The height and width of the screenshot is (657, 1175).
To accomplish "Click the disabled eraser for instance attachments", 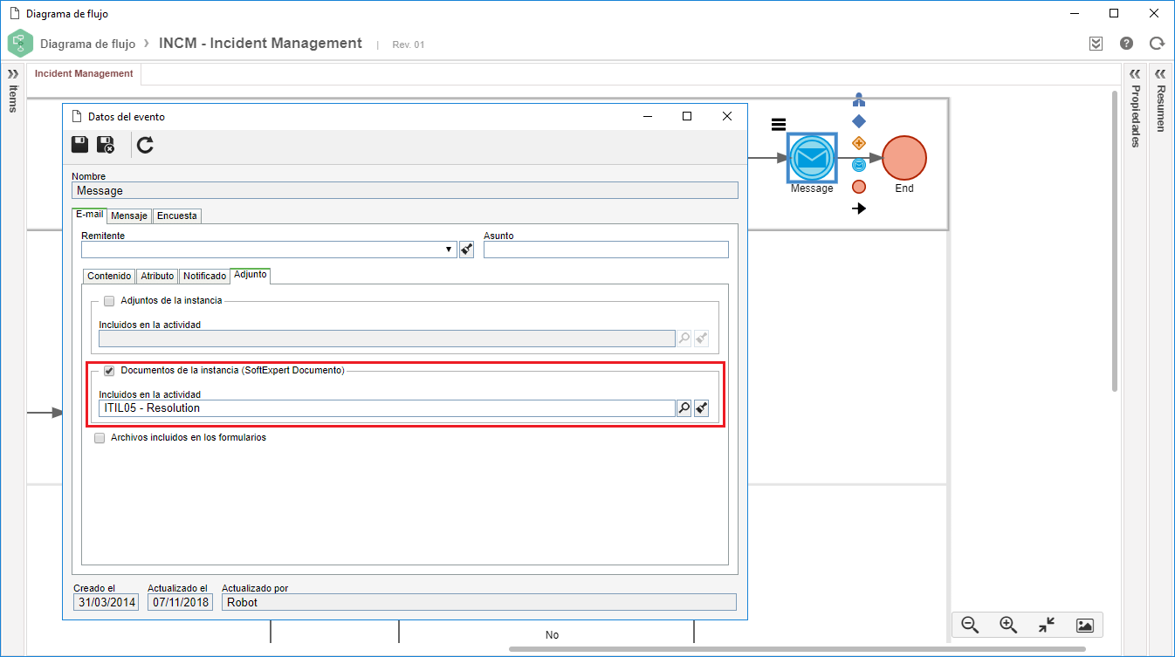I will 701,339.
